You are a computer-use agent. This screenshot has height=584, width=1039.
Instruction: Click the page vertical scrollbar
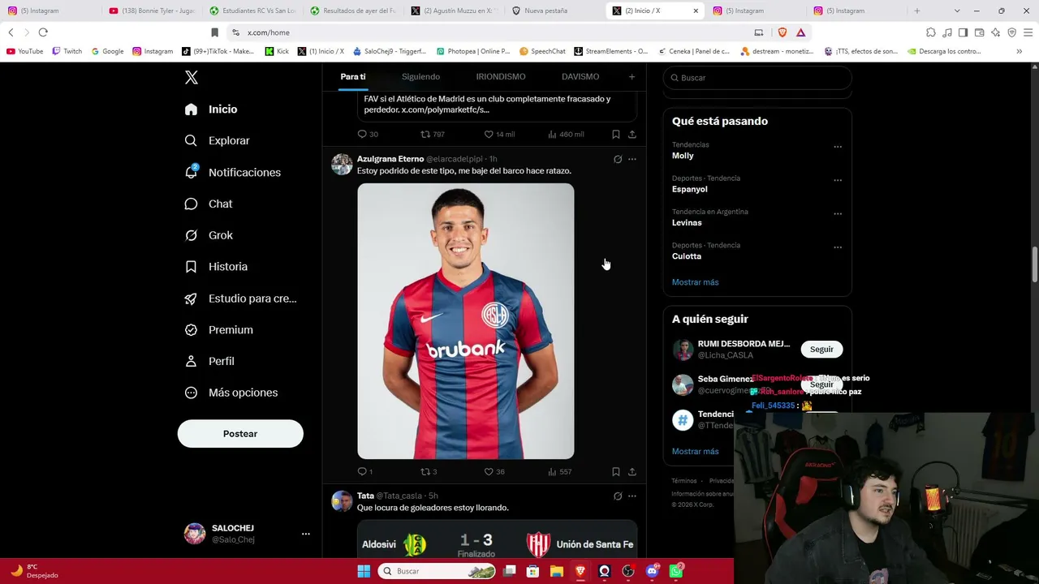pyautogui.click(x=1034, y=266)
